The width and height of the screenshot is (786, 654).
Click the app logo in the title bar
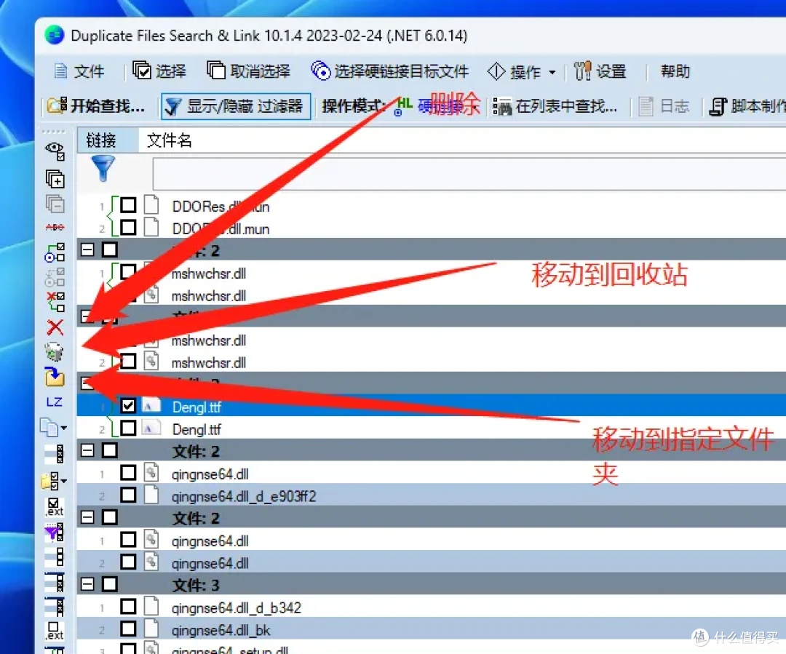[x=54, y=35]
